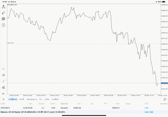The height and width of the screenshot is (117, 168).
Task: Tap the sell 0.03 position line label
Action: pos(10,43)
